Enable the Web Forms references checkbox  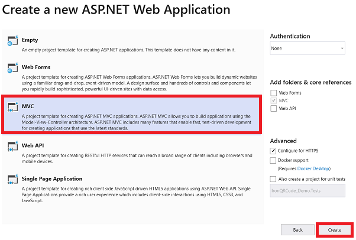273,93
